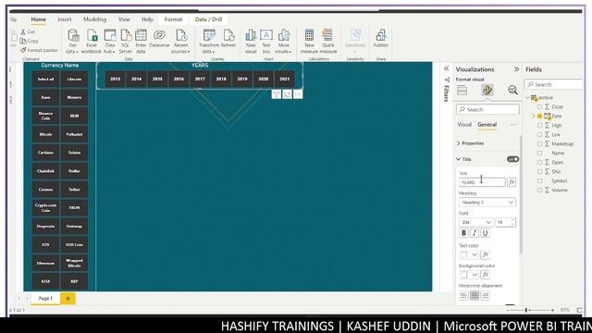The height and width of the screenshot is (333, 592).
Task: Click Cut in the Clipboard group
Action: (28, 32)
